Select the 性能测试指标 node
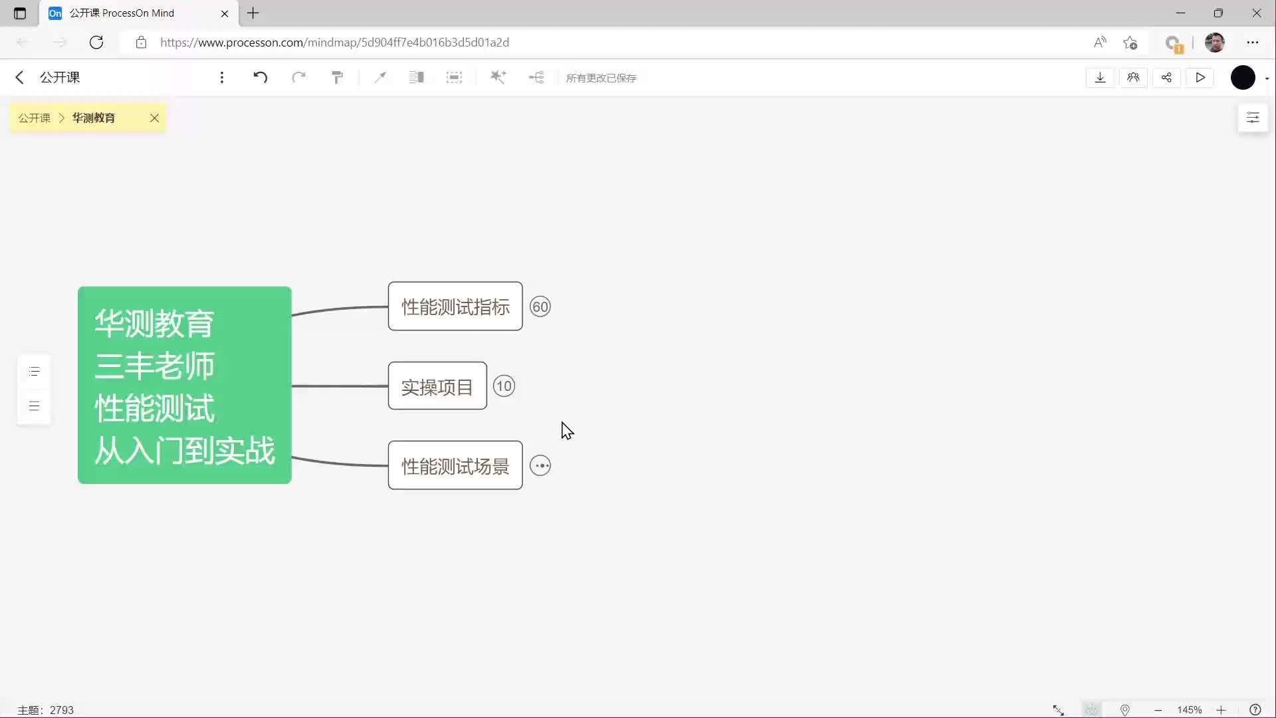 click(x=455, y=306)
